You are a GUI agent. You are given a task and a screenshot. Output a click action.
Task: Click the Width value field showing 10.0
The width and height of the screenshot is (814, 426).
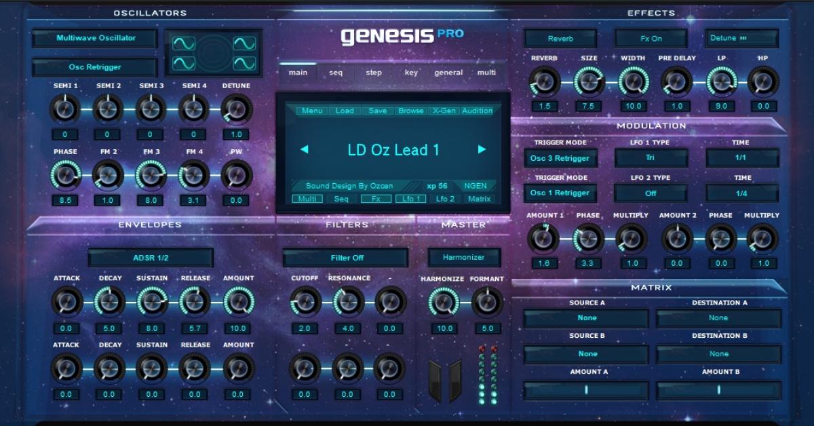click(633, 106)
